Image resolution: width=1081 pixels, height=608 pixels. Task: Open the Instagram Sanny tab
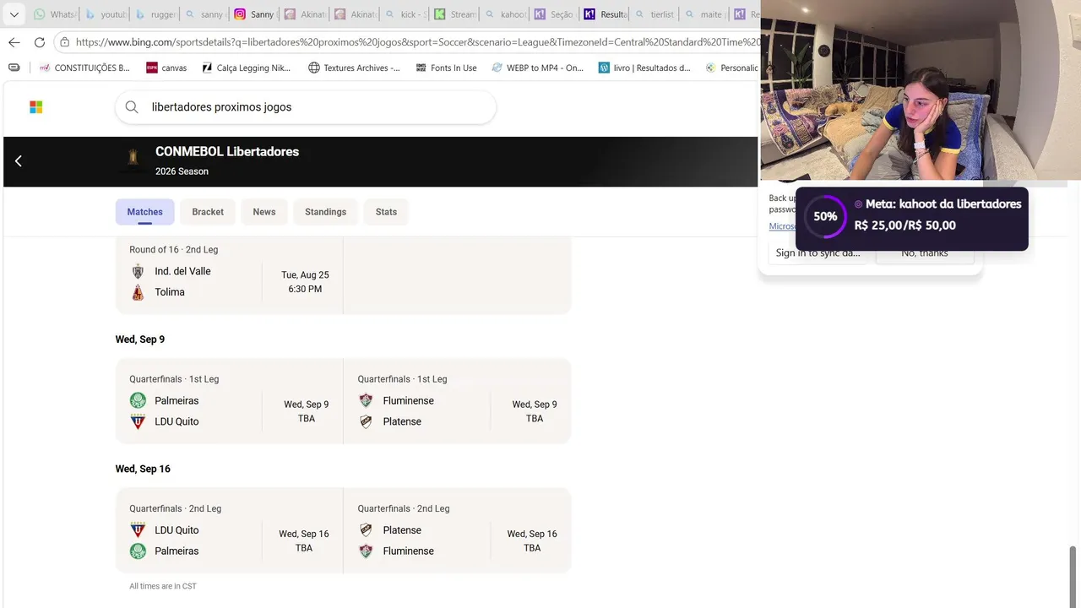coord(254,14)
